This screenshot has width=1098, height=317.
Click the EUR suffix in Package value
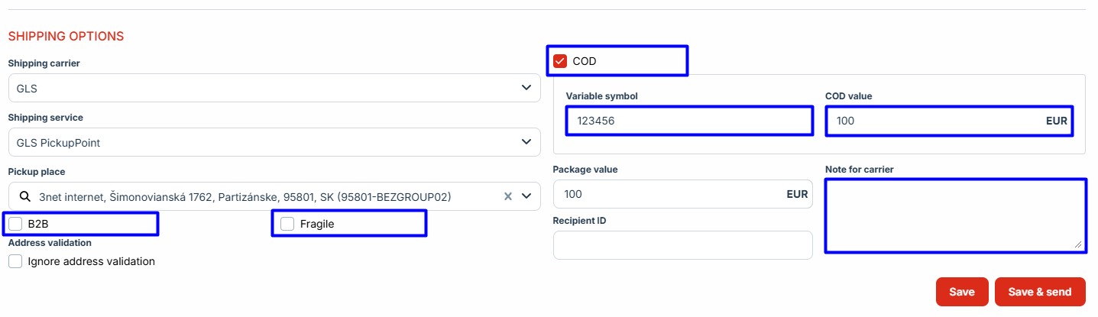pos(797,194)
